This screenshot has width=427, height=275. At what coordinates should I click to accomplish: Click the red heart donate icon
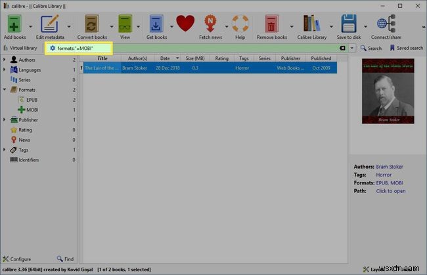coord(185,24)
